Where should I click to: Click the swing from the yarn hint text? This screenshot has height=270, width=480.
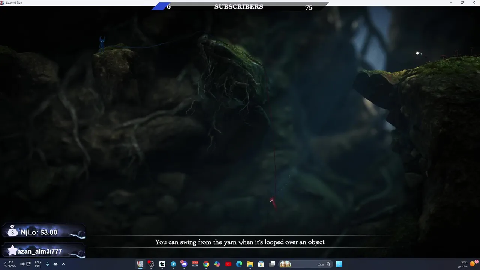(x=240, y=242)
